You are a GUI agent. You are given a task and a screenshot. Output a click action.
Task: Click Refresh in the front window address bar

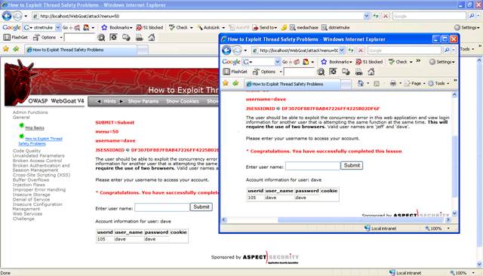(x=351, y=51)
